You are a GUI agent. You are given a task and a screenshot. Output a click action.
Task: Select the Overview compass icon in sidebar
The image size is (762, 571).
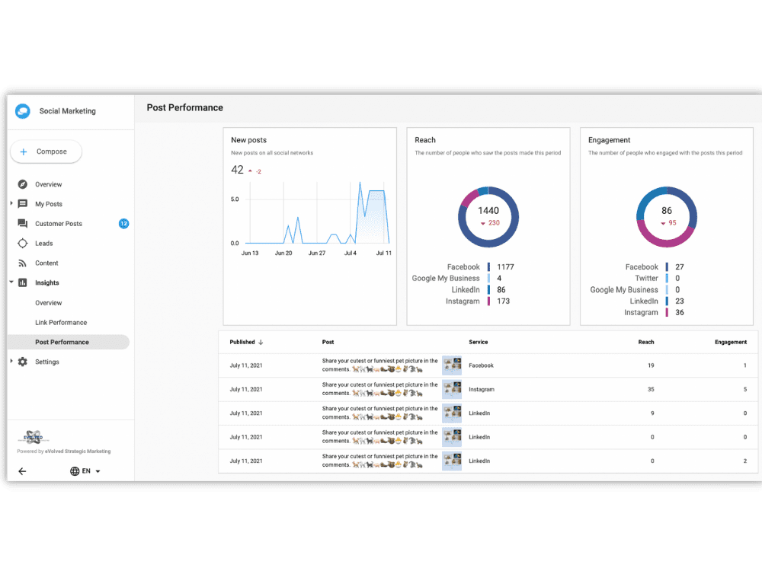23,184
